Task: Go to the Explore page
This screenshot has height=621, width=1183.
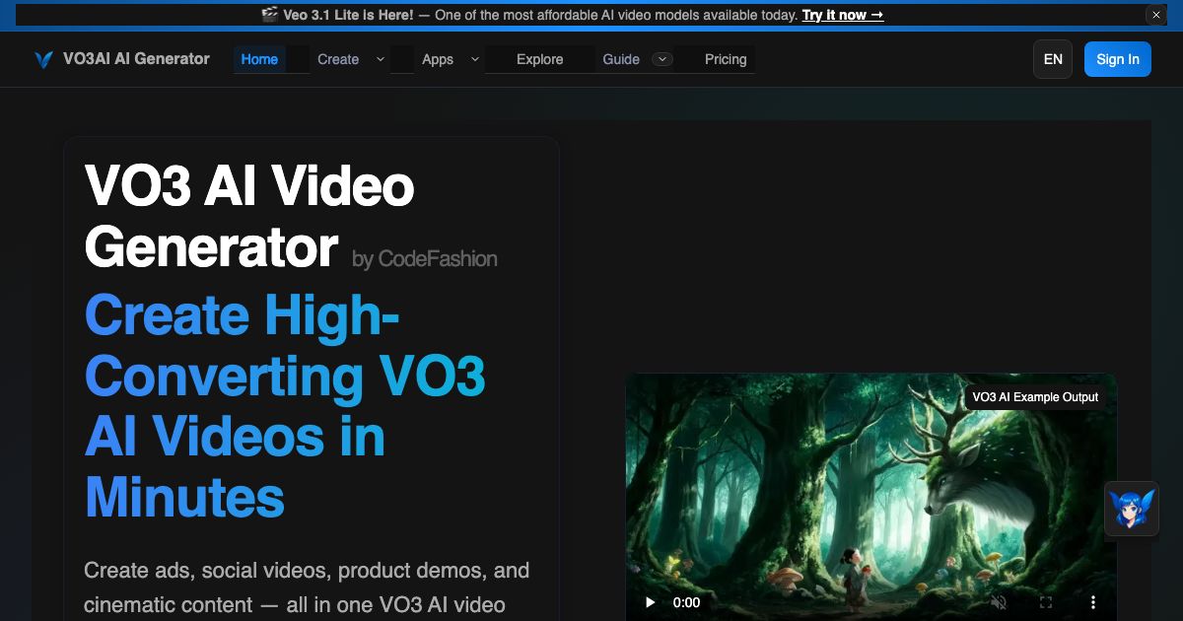Action: 540,59
